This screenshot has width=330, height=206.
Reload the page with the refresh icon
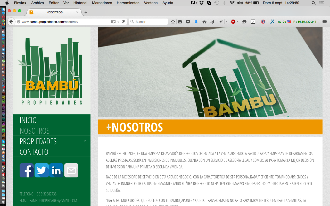(x=123, y=22)
